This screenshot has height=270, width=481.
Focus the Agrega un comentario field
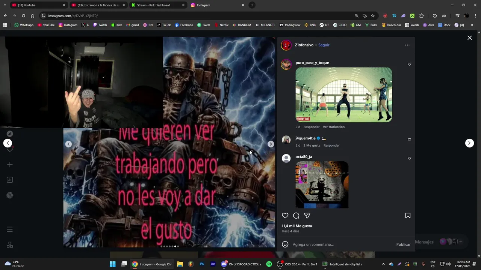click(342, 244)
